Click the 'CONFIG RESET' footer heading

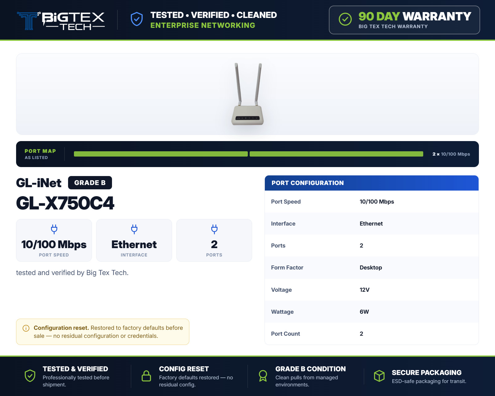[x=184, y=369]
